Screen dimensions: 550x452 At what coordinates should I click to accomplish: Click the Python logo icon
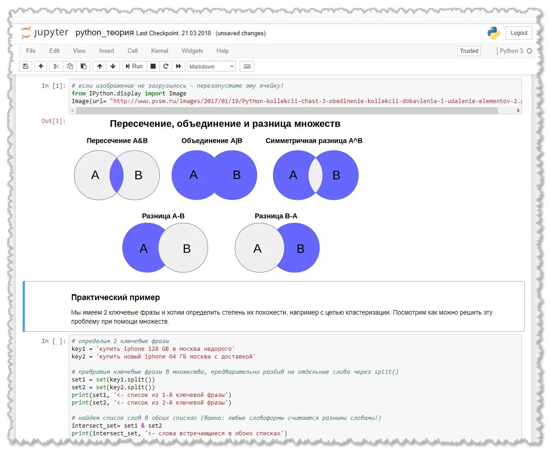(x=493, y=33)
